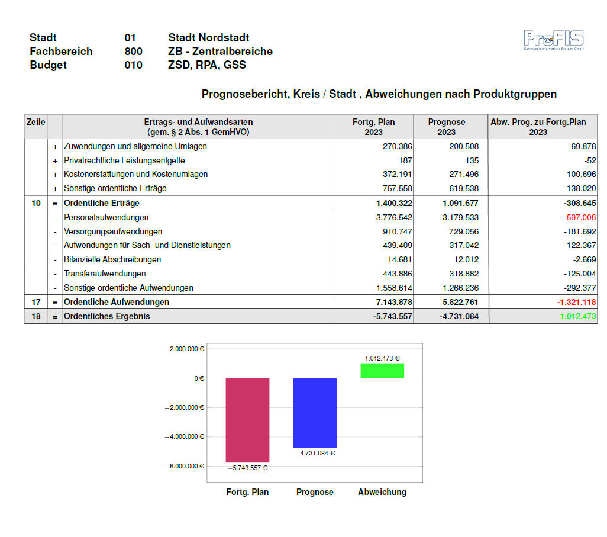Click the 'Zeile' column header
607x537 pixels.
pyautogui.click(x=35, y=122)
